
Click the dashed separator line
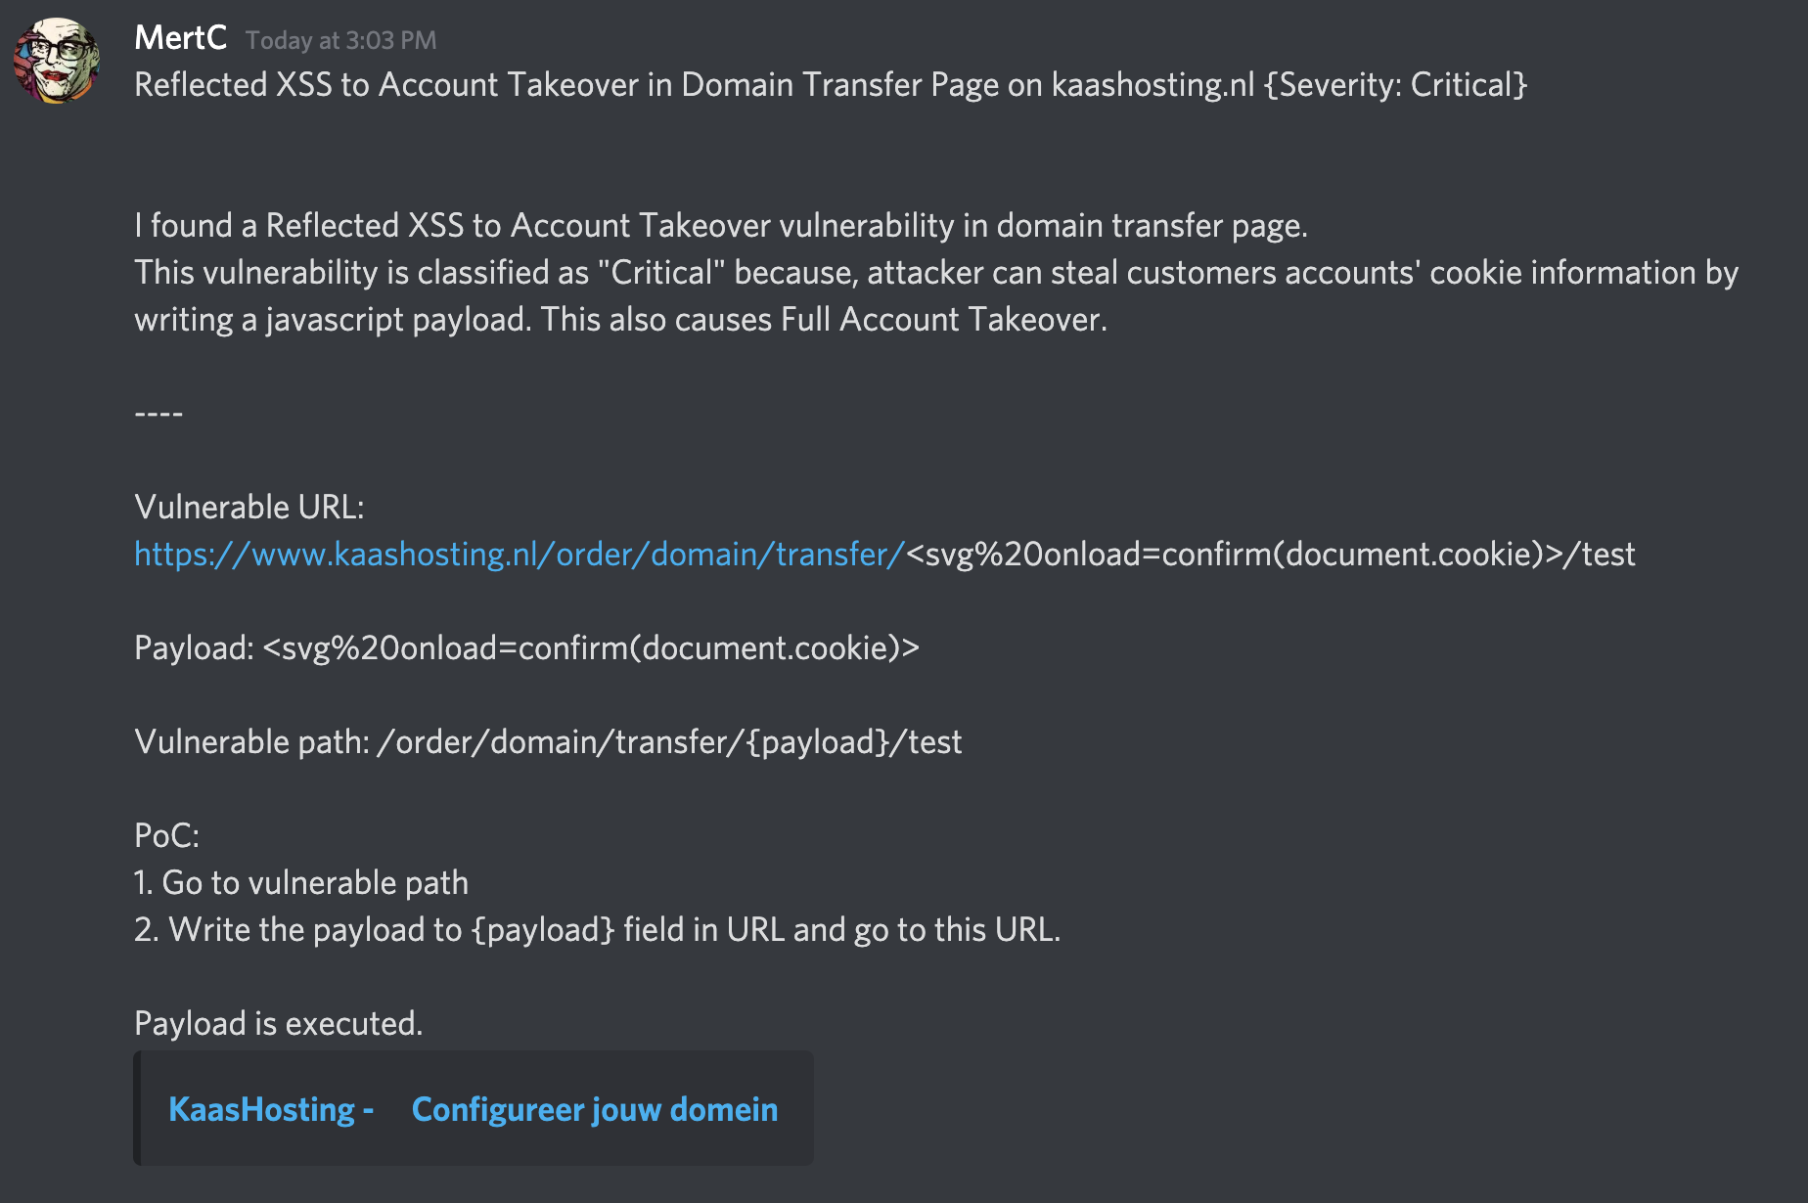point(158,414)
